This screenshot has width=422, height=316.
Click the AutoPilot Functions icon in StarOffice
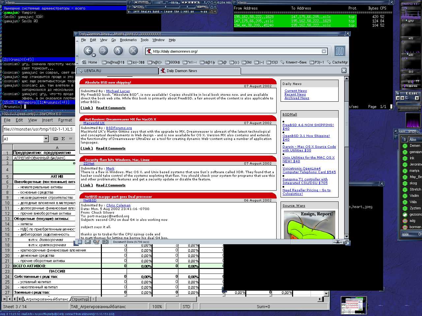point(56,139)
